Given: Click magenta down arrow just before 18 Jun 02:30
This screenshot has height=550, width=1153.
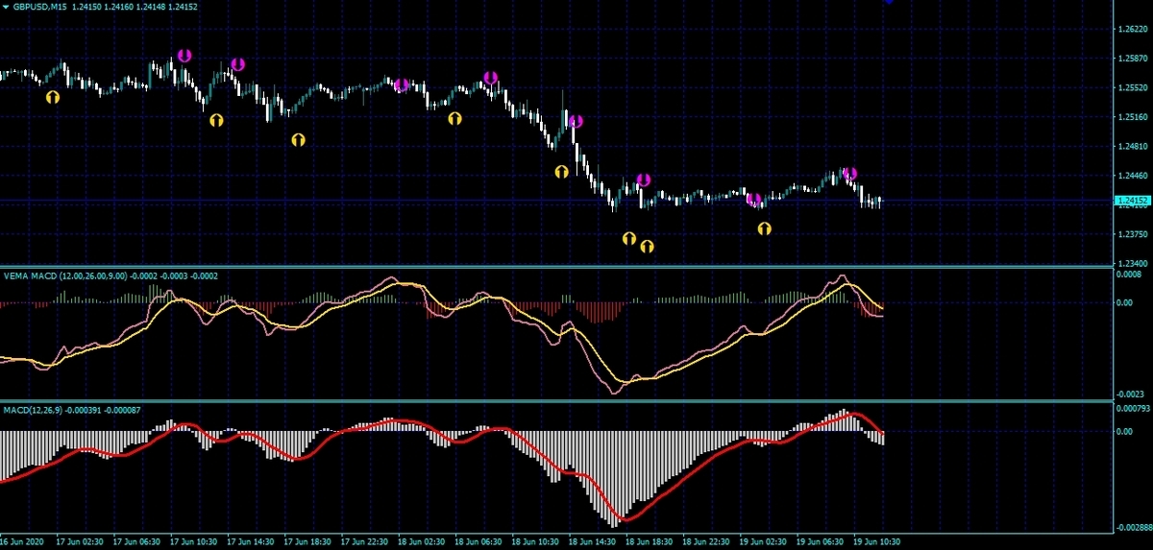Looking at the screenshot, I should coord(402,85).
